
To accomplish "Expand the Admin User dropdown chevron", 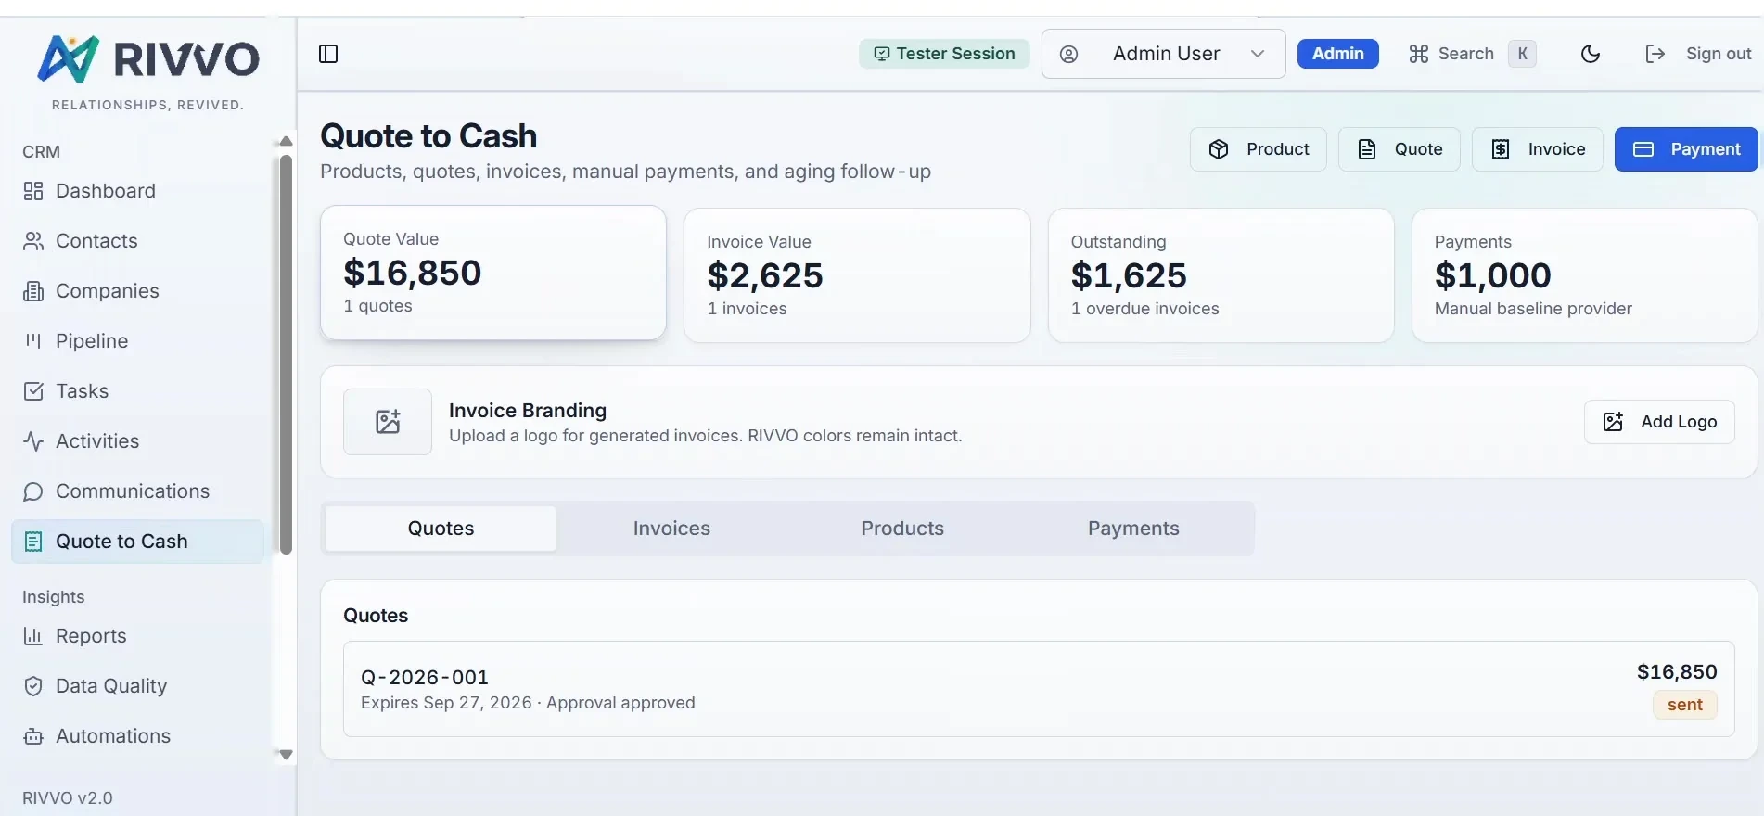I will (x=1258, y=54).
